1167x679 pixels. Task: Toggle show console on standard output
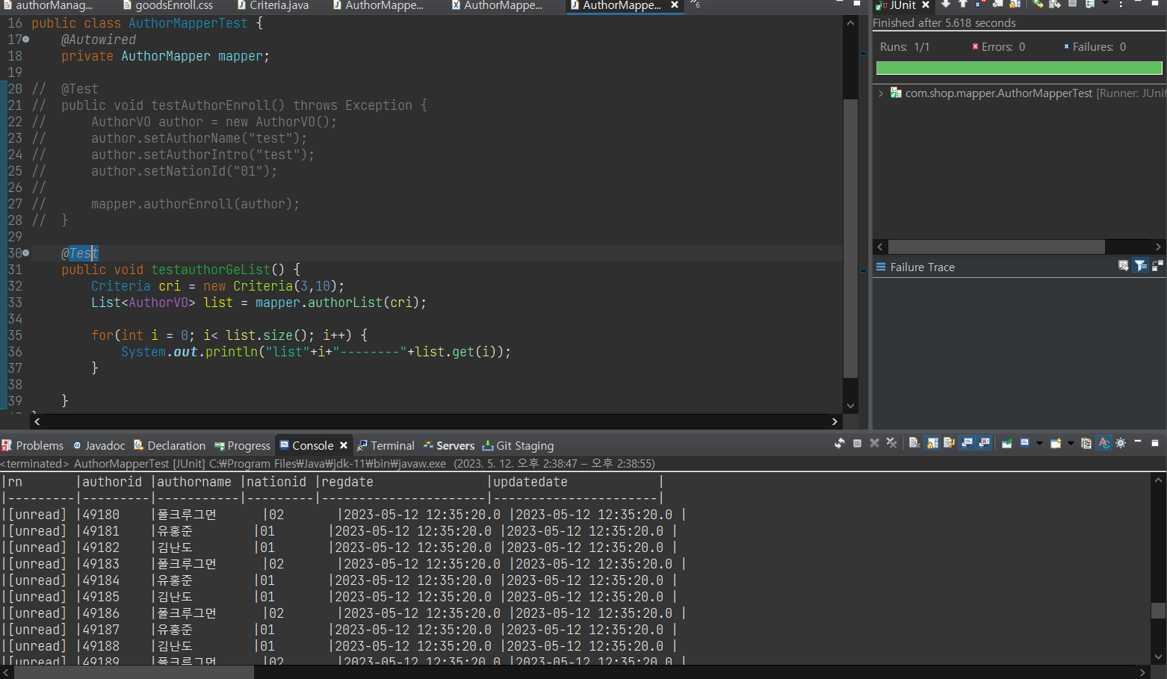(968, 444)
